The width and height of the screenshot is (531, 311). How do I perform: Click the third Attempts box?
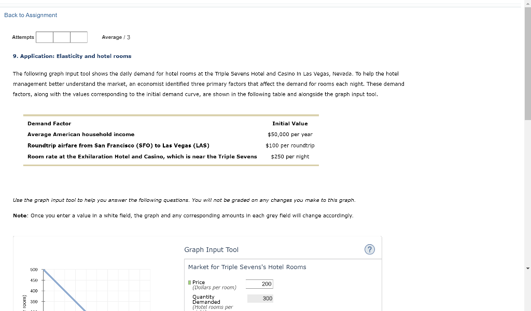[78, 37]
